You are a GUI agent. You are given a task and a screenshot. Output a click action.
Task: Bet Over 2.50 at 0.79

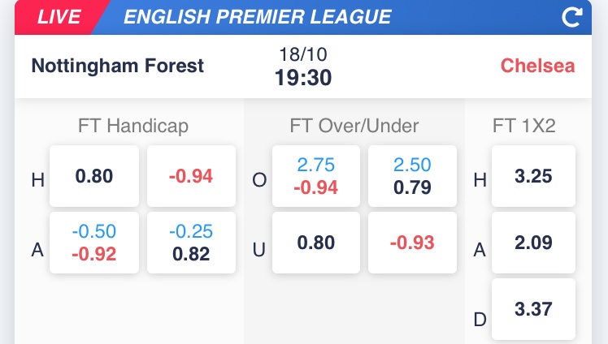coord(412,176)
